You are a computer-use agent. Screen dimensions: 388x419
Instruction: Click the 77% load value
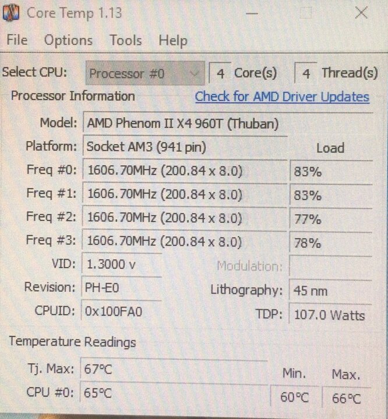[x=331, y=219]
